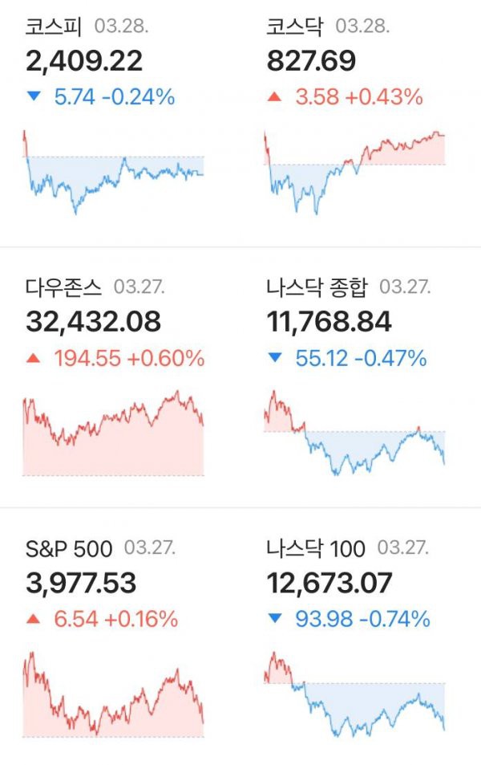The width and height of the screenshot is (481, 765).
Task: Open the S&P 500 intraday chart
Action: [113, 694]
